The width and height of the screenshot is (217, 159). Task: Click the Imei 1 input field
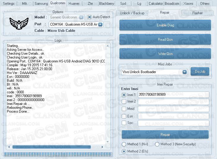point(173,95)
